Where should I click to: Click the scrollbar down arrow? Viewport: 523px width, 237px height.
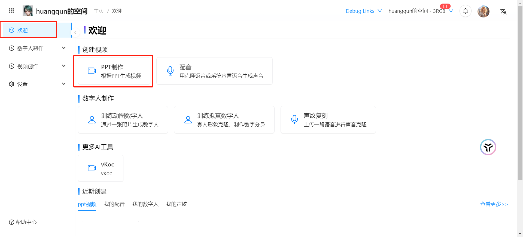tap(520, 234)
